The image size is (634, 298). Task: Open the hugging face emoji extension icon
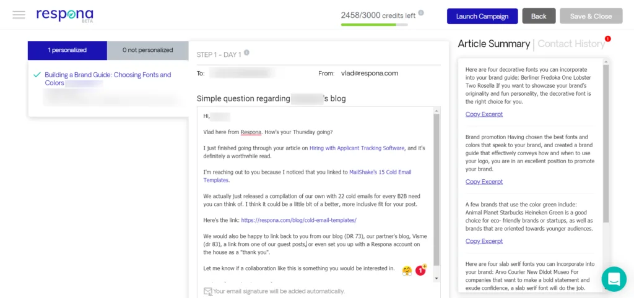click(407, 271)
